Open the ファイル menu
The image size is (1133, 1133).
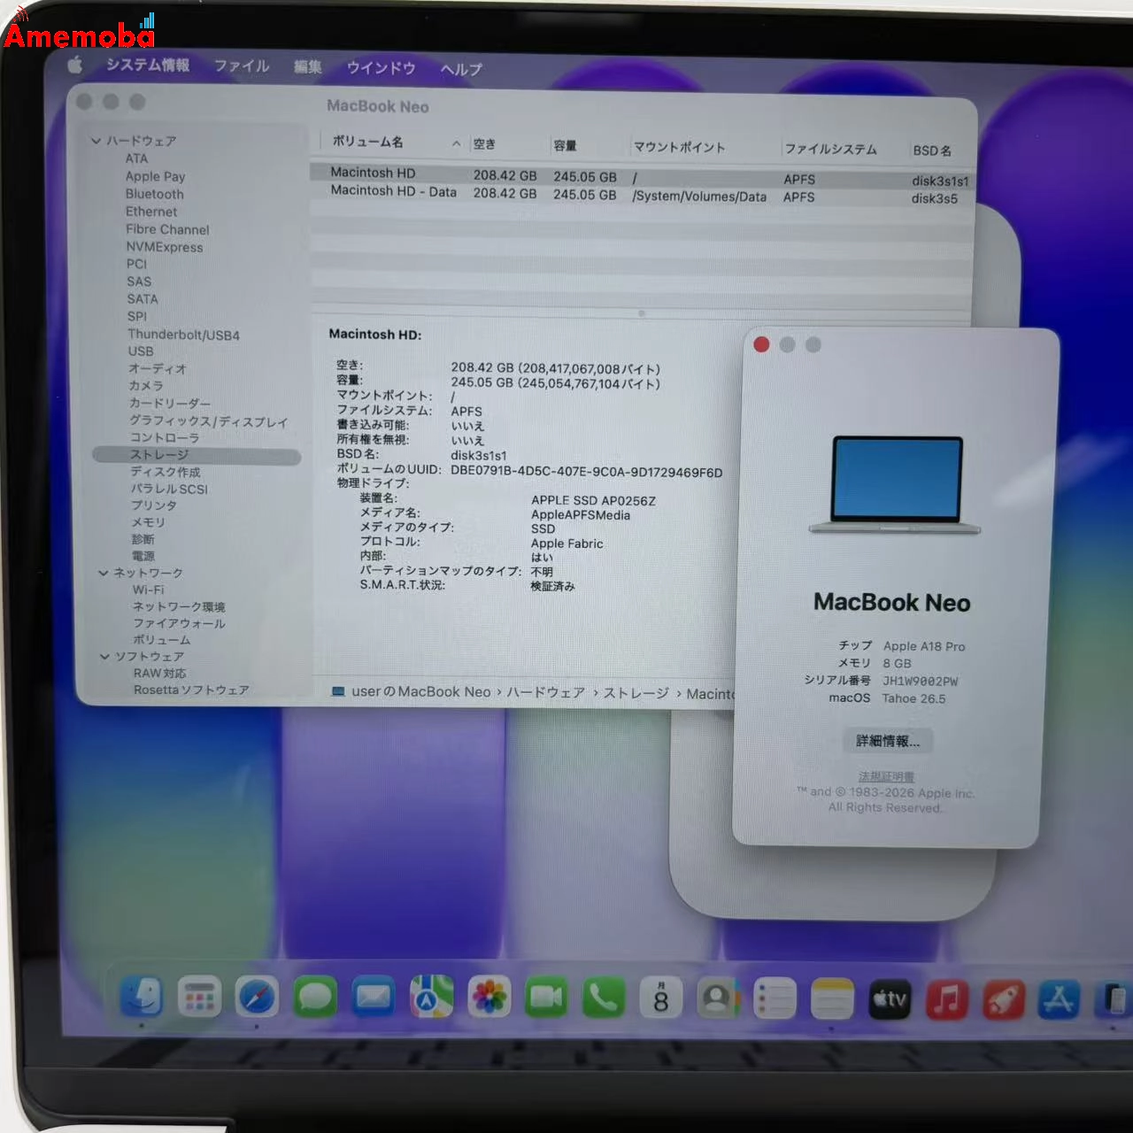[242, 66]
